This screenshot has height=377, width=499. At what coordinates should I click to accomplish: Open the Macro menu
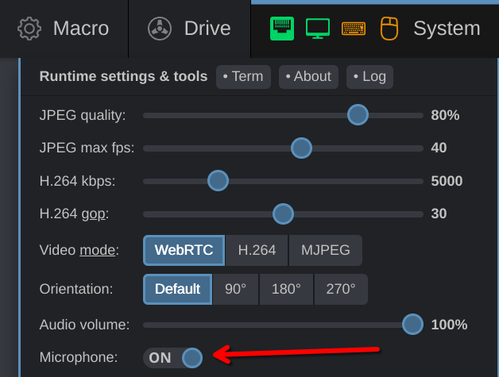tap(80, 29)
